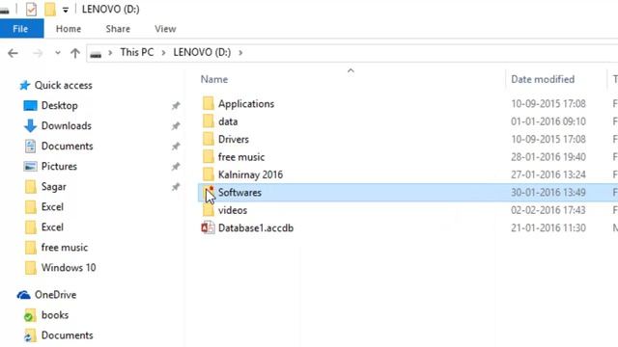Click the Quick access star icon
Image resolution: width=618 pixels, height=347 pixels.
pyautogui.click(x=25, y=86)
